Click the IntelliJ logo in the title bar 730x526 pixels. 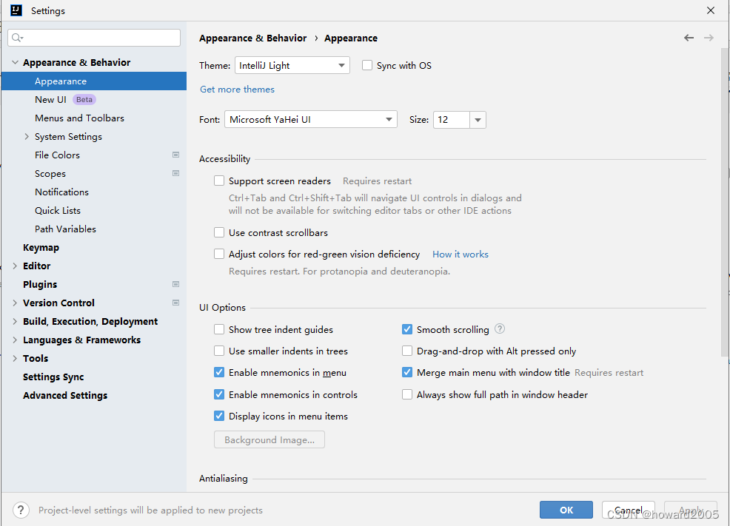coord(16,10)
